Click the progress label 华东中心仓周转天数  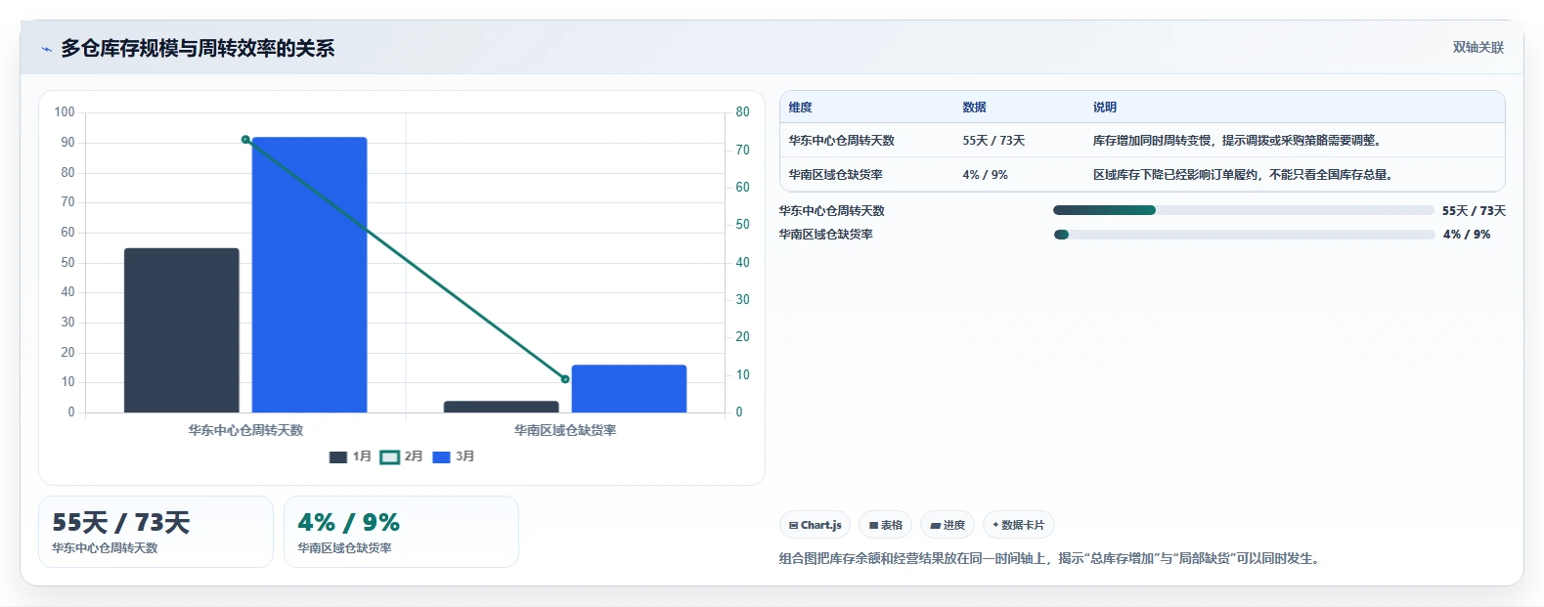tap(832, 211)
